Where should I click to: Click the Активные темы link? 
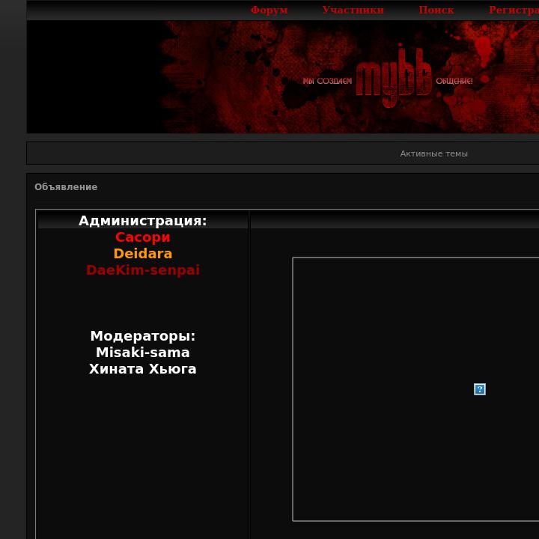[x=433, y=153]
